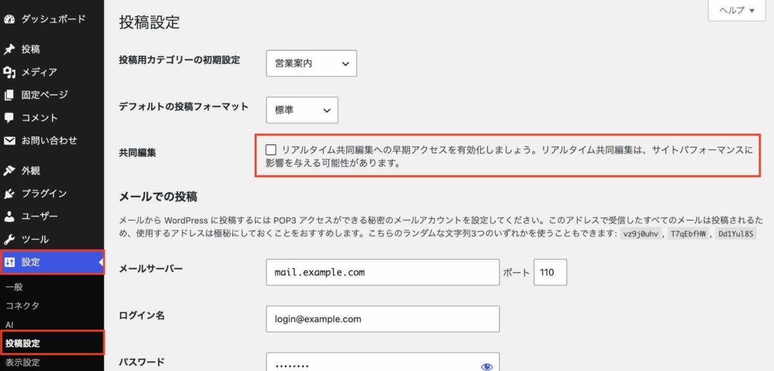Click the plug icon for Plugins
This screenshot has height=371, width=774.
tap(9, 194)
